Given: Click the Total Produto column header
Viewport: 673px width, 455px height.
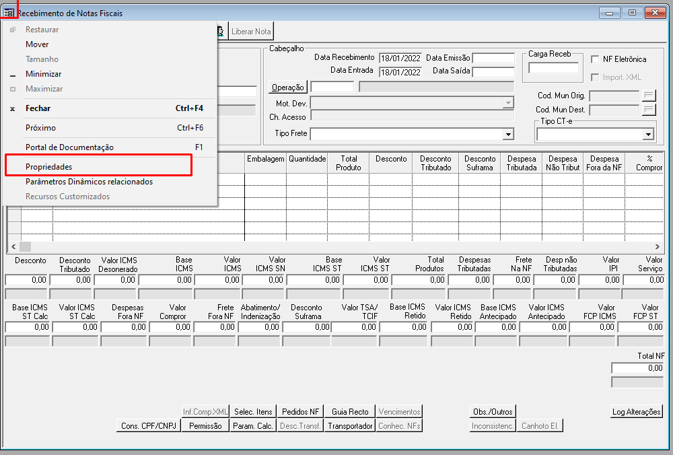Looking at the screenshot, I should click(x=349, y=163).
